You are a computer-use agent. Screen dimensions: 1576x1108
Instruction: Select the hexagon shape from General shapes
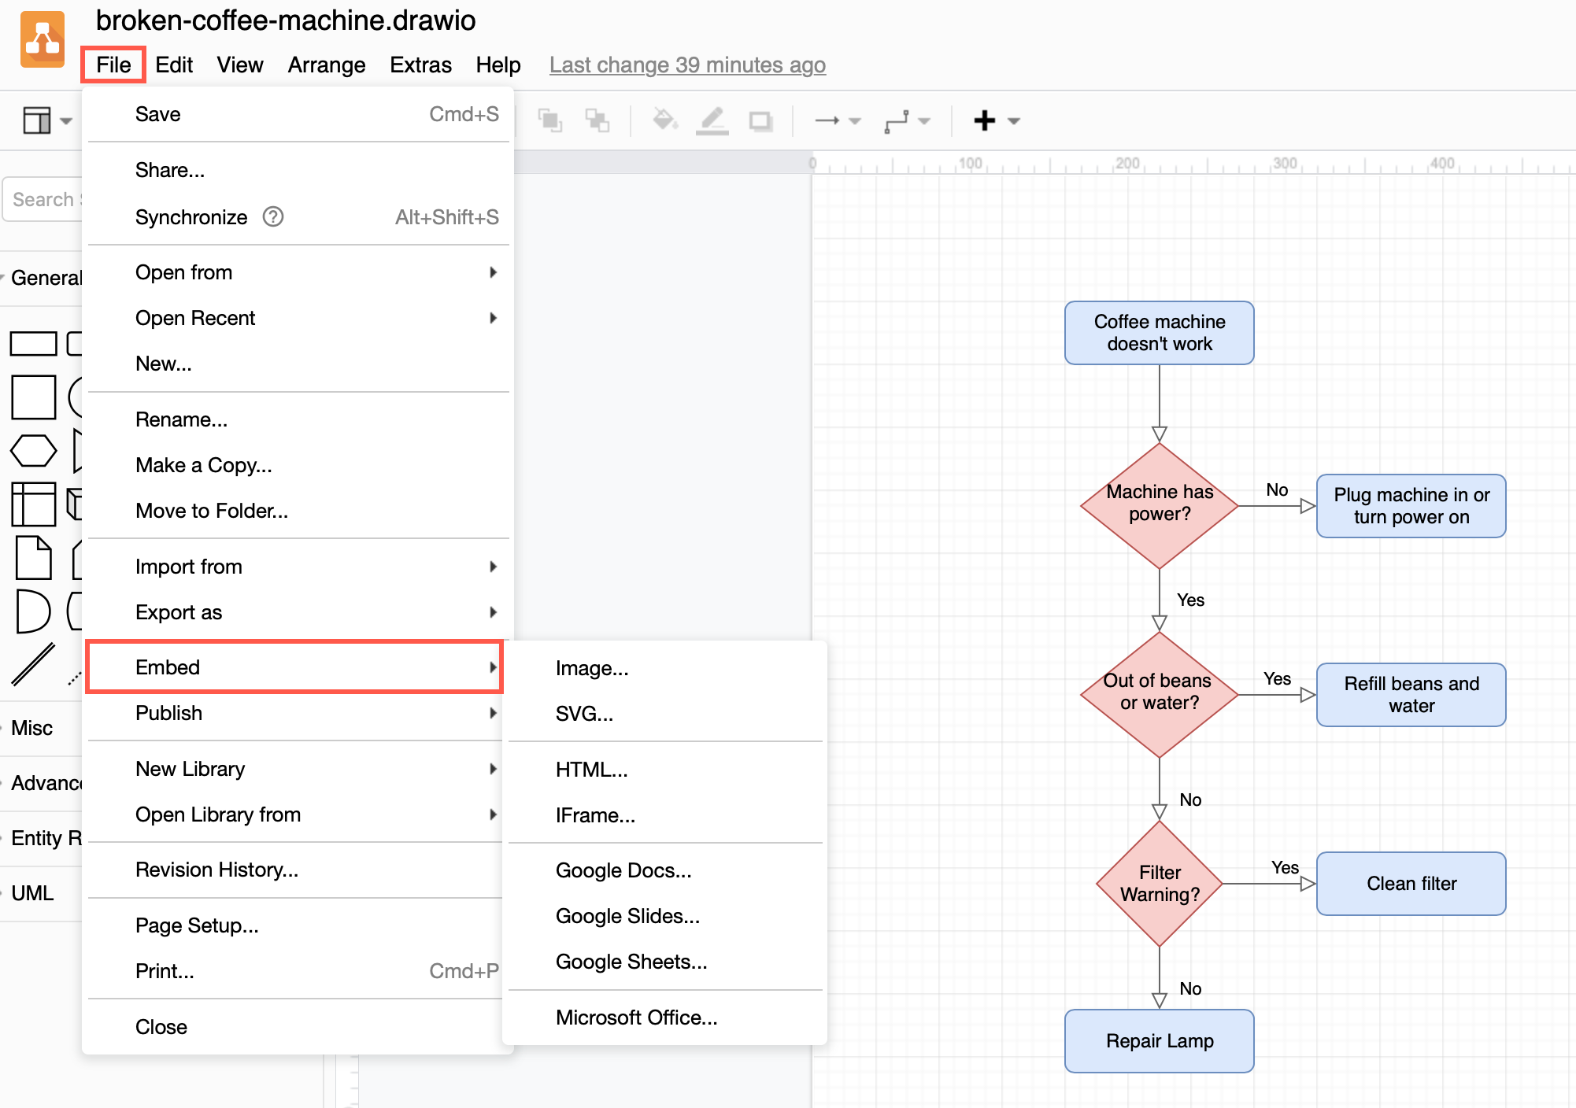pyautogui.click(x=32, y=449)
